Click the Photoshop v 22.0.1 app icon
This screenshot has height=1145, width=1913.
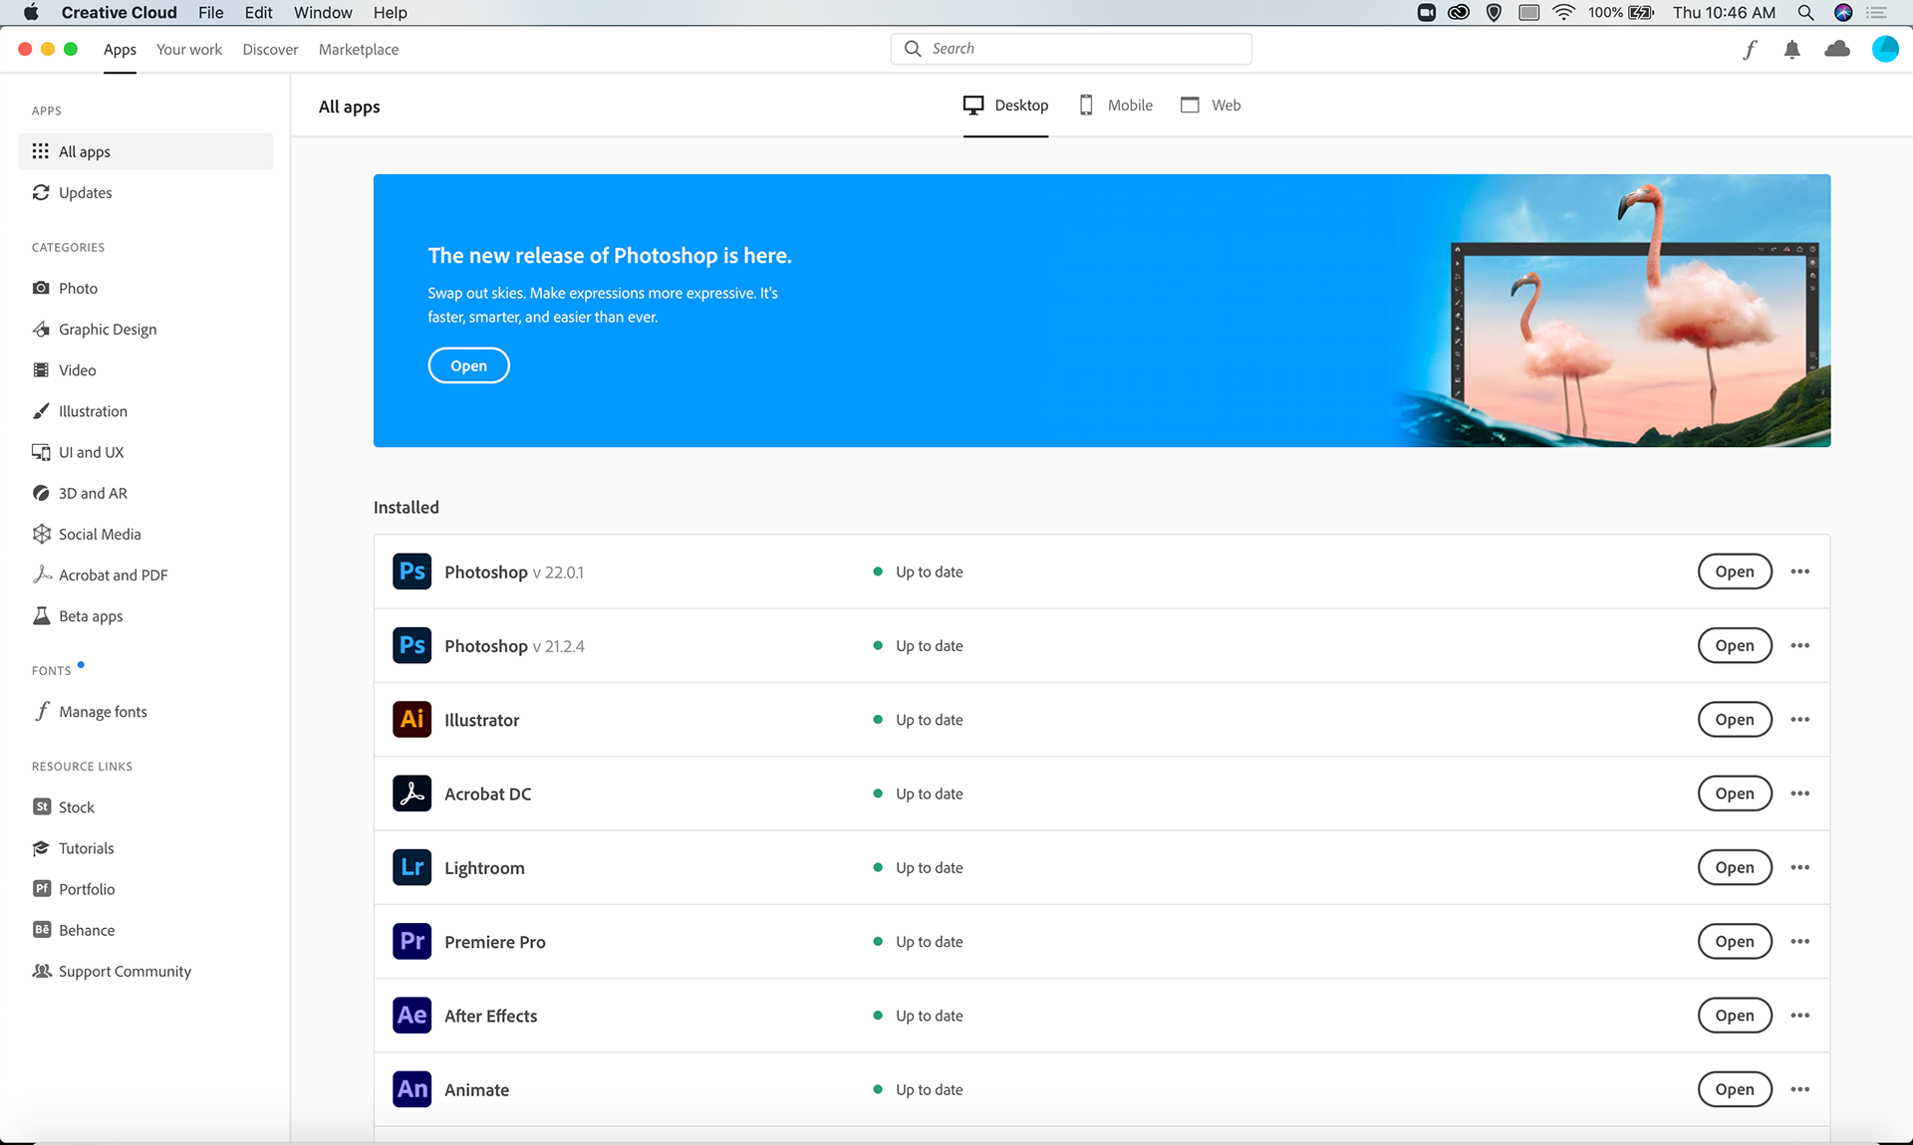click(411, 572)
